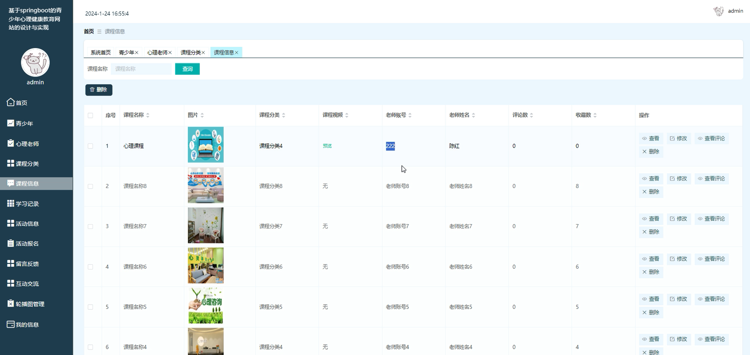Screen dimensions: 750x355
Task: Close the 青少年 tab
Action: click(137, 52)
